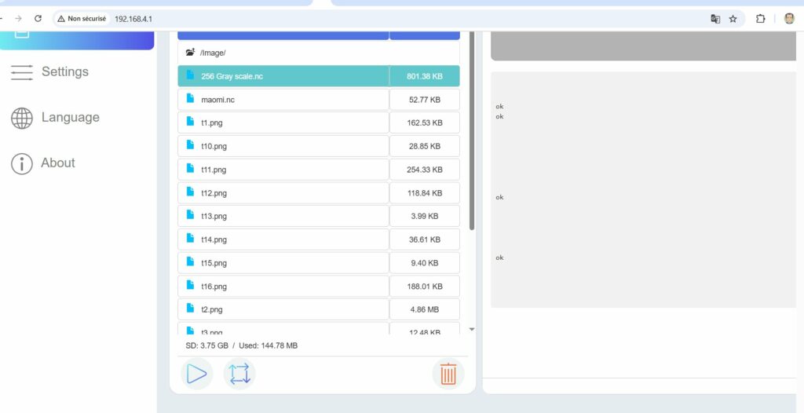Screen dimensions: 804x413
Task: Click the Language globe icon
Action: click(x=21, y=118)
